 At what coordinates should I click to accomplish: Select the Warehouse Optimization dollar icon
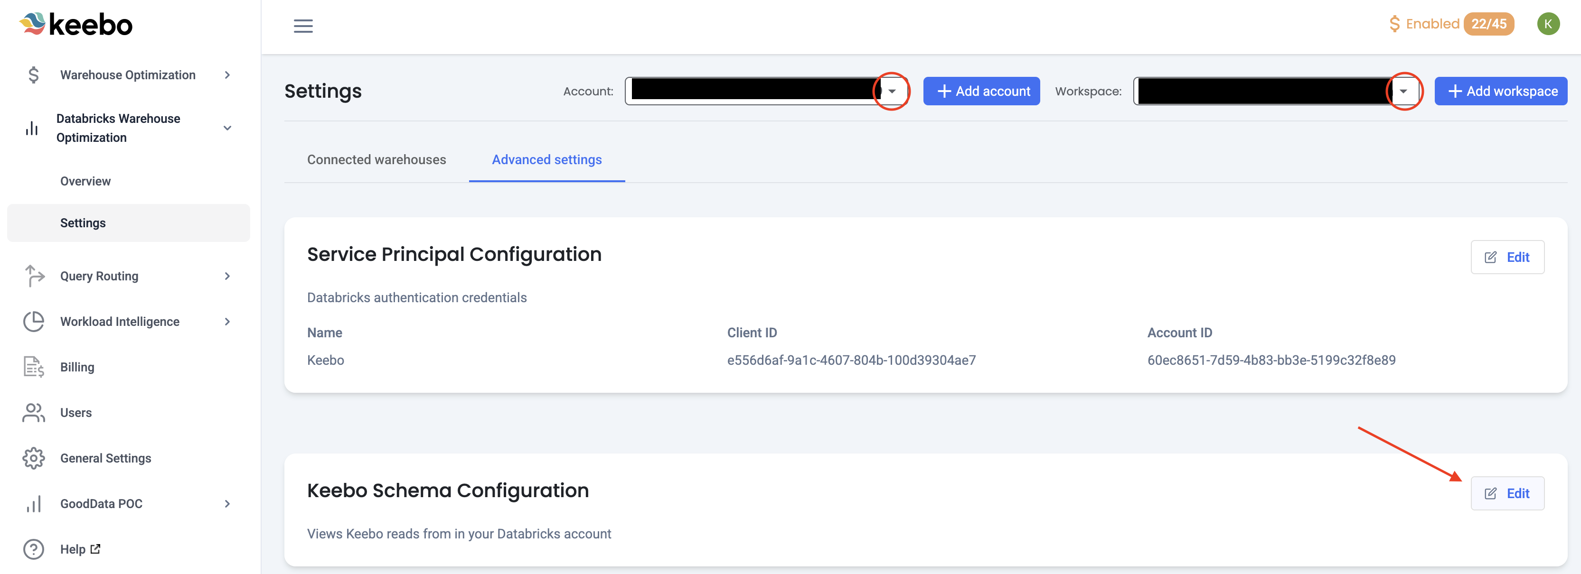pyautogui.click(x=33, y=74)
